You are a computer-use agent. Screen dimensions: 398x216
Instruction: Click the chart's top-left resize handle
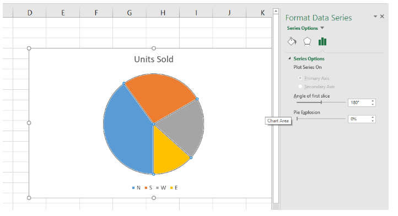[x=29, y=48]
